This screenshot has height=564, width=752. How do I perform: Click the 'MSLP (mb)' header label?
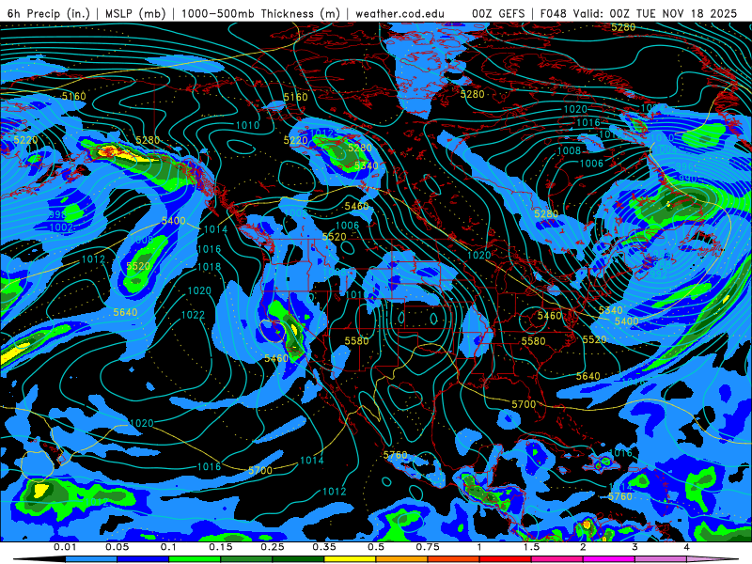135,13
